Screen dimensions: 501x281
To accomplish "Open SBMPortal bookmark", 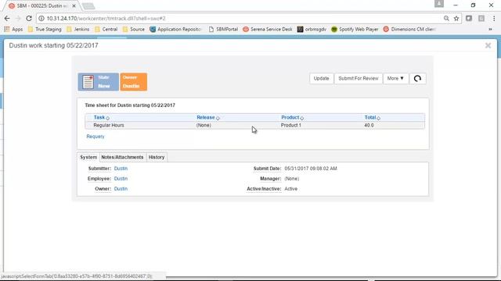I will point(223,30).
